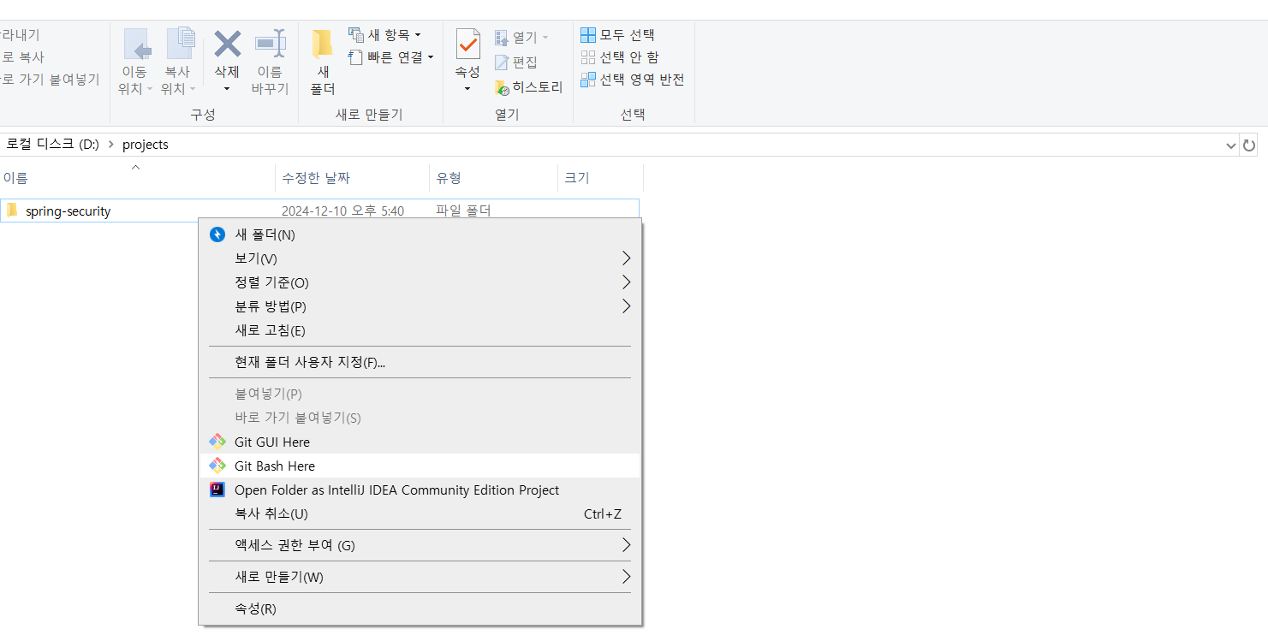Expand the 분류 방법(P) submenu arrow
This screenshot has height=641, width=1268.
coord(626,306)
